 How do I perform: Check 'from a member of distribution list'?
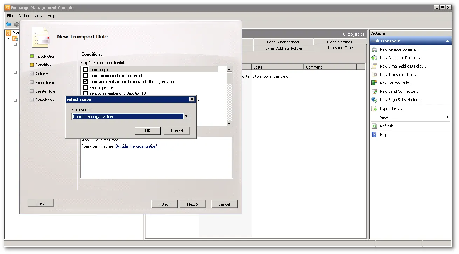(85, 76)
